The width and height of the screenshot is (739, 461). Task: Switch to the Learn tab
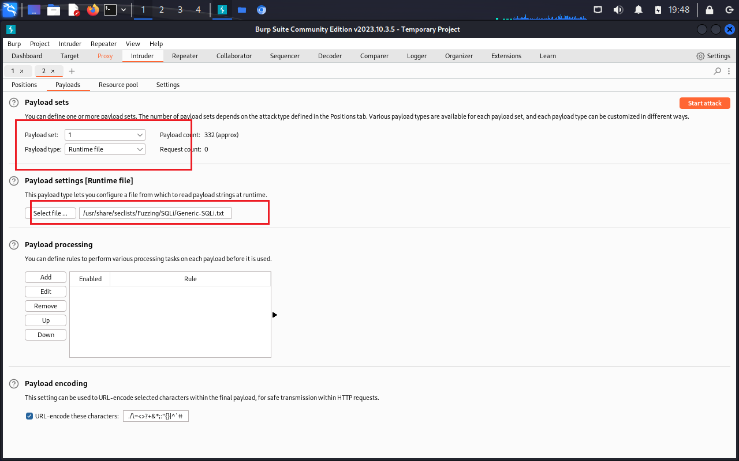click(547, 56)
